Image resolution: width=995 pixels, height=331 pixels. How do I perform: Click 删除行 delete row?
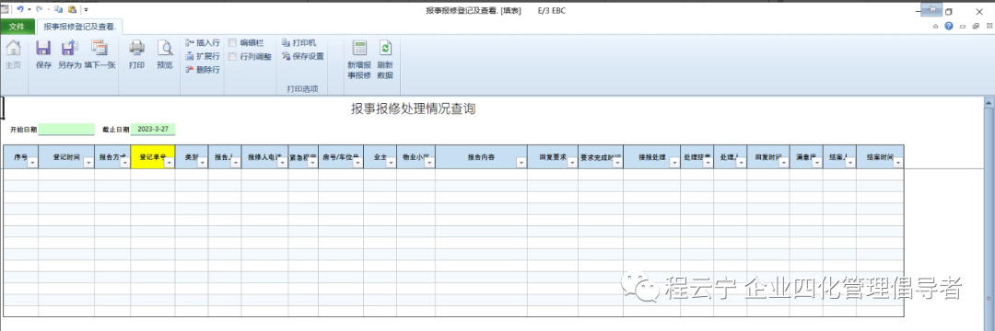[203, 70]
